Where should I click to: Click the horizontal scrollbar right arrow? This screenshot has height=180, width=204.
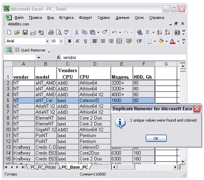[175, 167]
